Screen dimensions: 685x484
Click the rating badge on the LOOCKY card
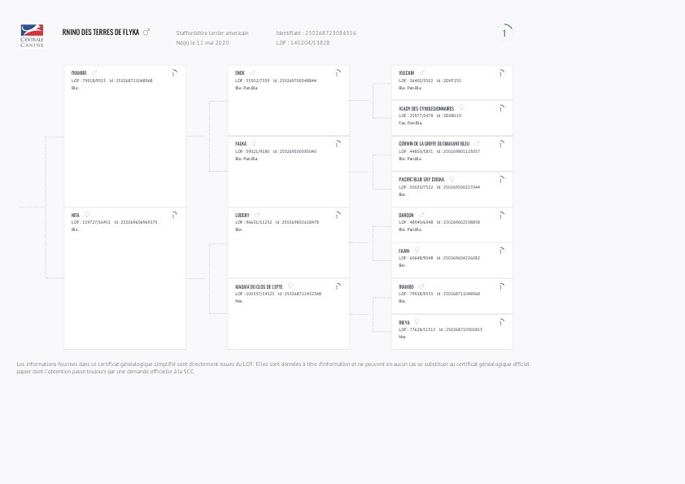(336, 216)
